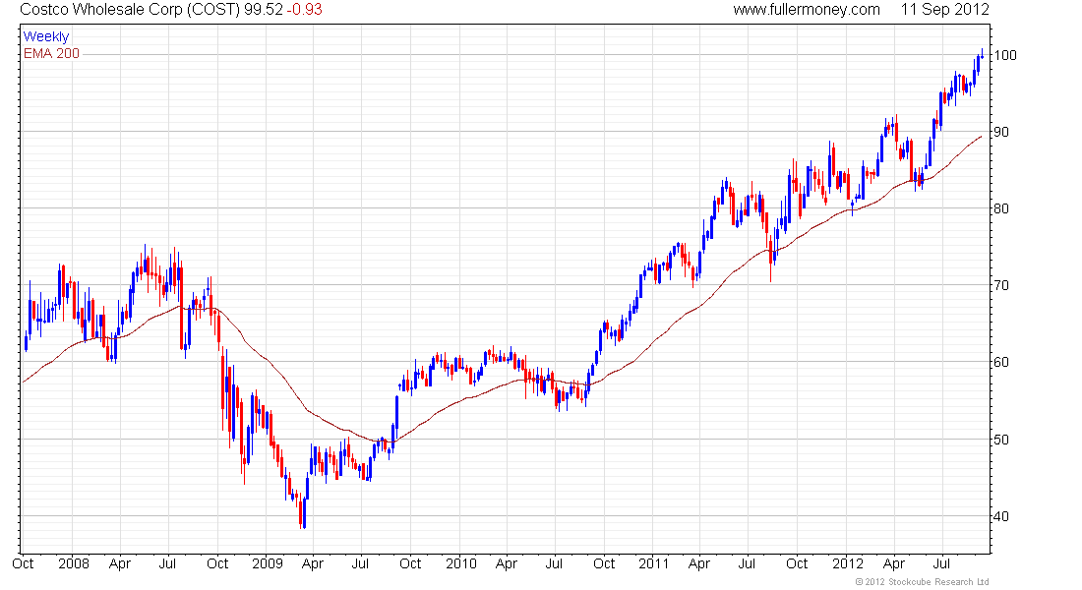This screenshot has width=1082, height=590.
Task: Click the 100 price axis label
Action: pos(1004,55)
